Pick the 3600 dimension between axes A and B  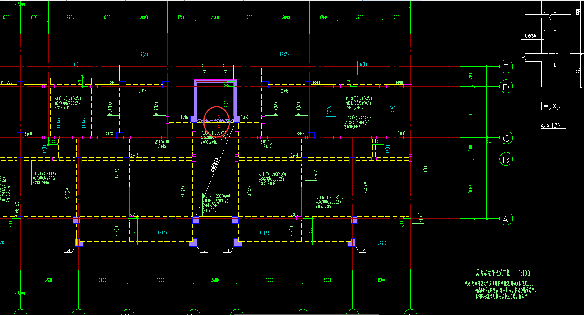coord(470,189)
